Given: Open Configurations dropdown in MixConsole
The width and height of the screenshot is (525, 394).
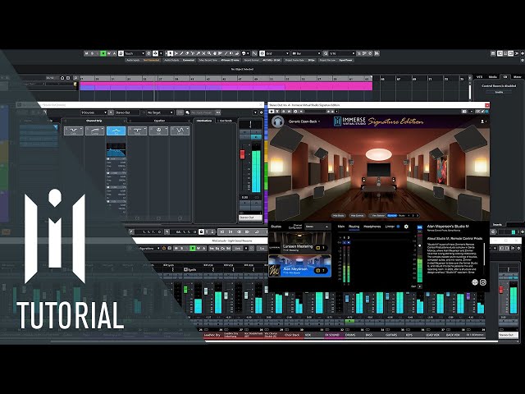Looking at the screenshot, I should pyautogui.click(x=148, y=248).
